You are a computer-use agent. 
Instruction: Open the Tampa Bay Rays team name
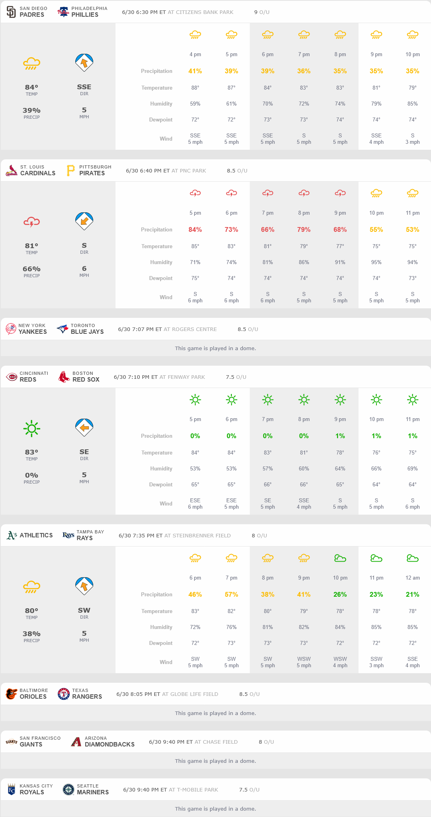pyautogui.click(x=90, y=535)
